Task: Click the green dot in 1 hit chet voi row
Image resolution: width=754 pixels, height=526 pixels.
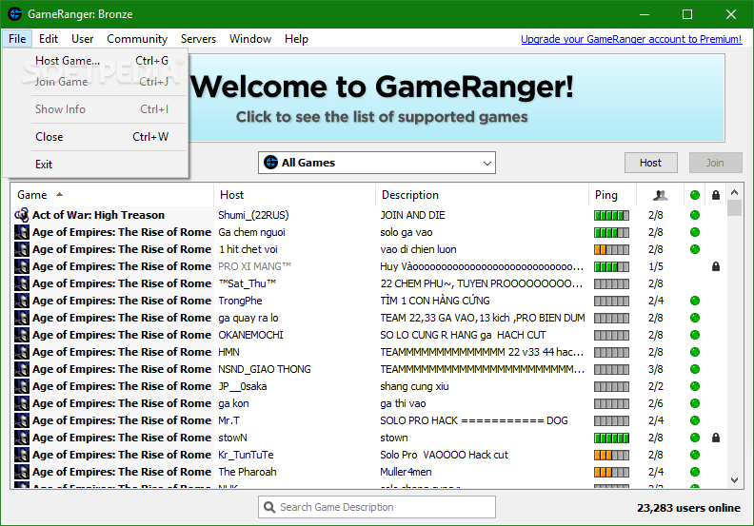Action: click(x=694, y=249)
